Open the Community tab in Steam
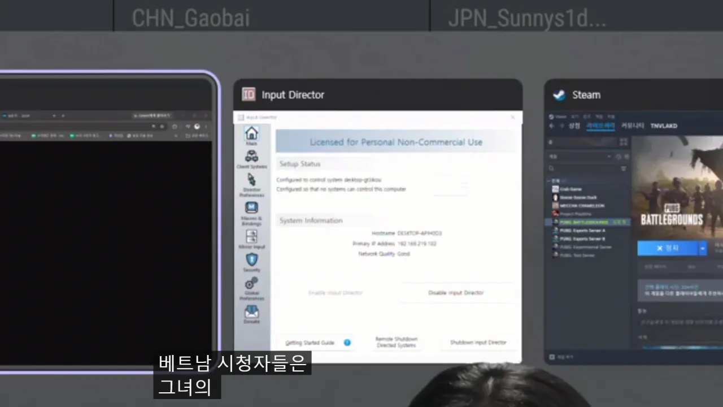 pyautogui.click(x=632, y=125)
